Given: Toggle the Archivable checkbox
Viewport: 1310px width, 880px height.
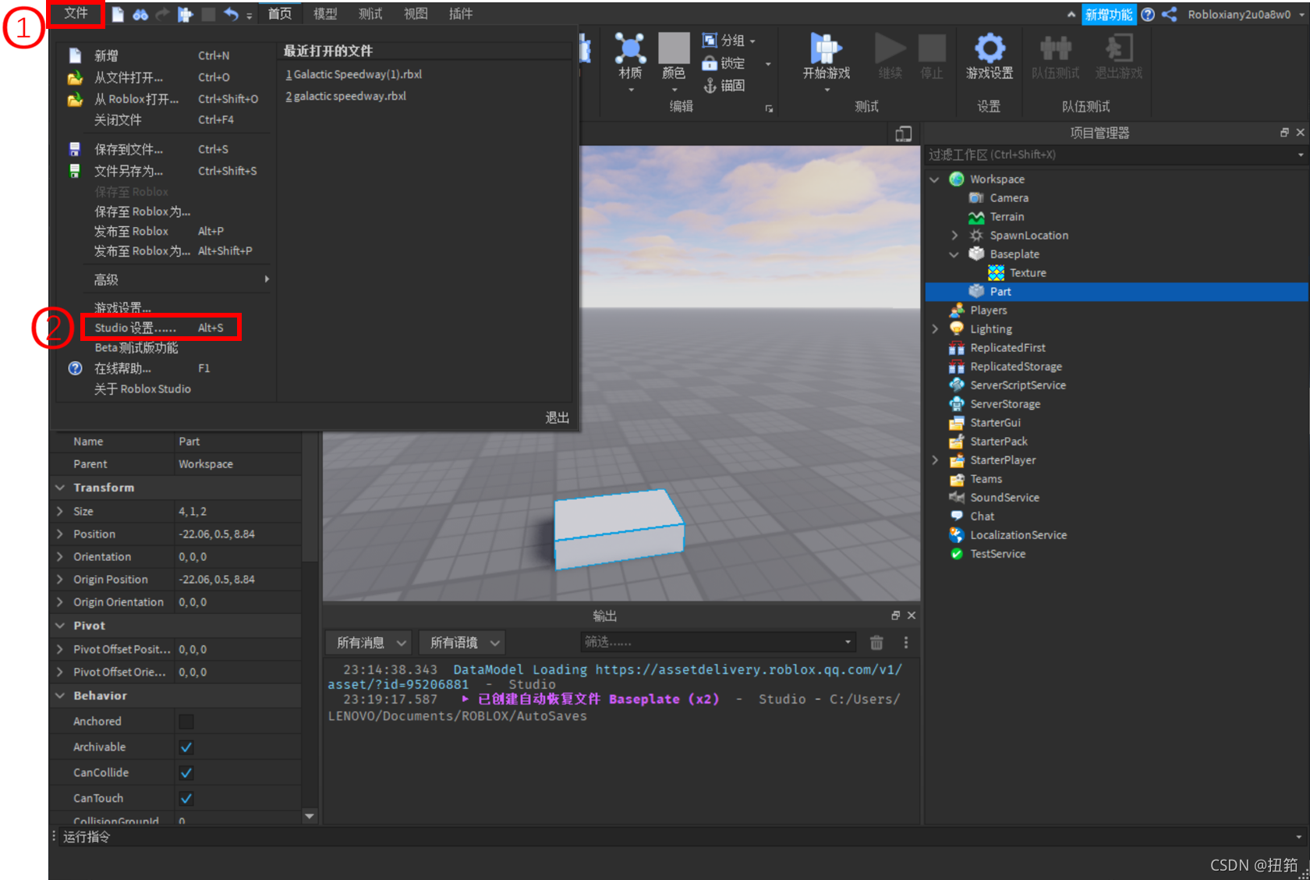Looking at the screenshot, I should pyautogui.click(x=186, y=747).
